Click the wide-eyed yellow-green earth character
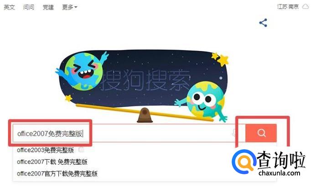 click(x=204, y=101)
